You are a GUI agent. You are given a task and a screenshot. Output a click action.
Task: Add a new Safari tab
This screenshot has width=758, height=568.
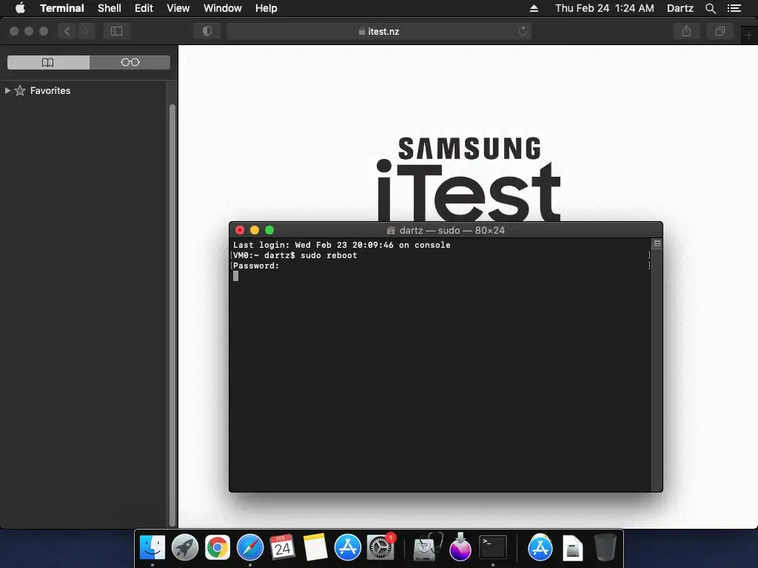coord(748,35)
